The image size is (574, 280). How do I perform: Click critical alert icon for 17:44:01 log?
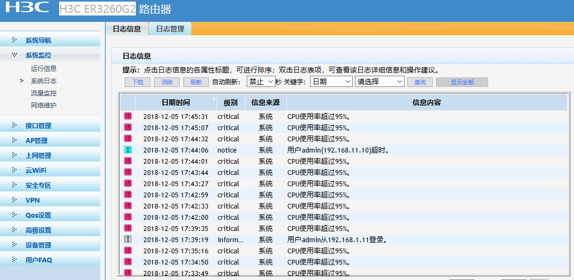(x=128, y=161)
